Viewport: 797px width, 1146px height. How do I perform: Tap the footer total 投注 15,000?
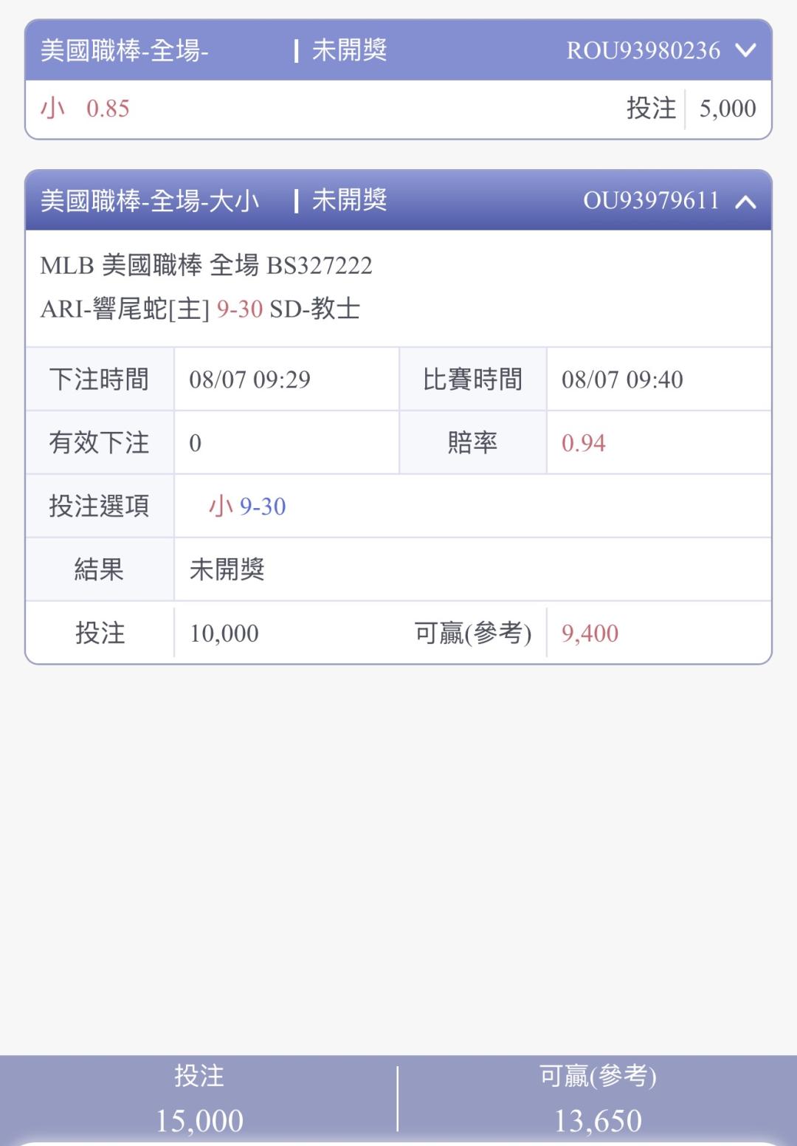pos(199,1099)
